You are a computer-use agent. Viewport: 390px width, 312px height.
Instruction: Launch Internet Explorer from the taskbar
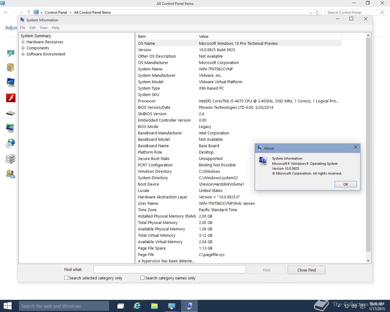[137, 306]
